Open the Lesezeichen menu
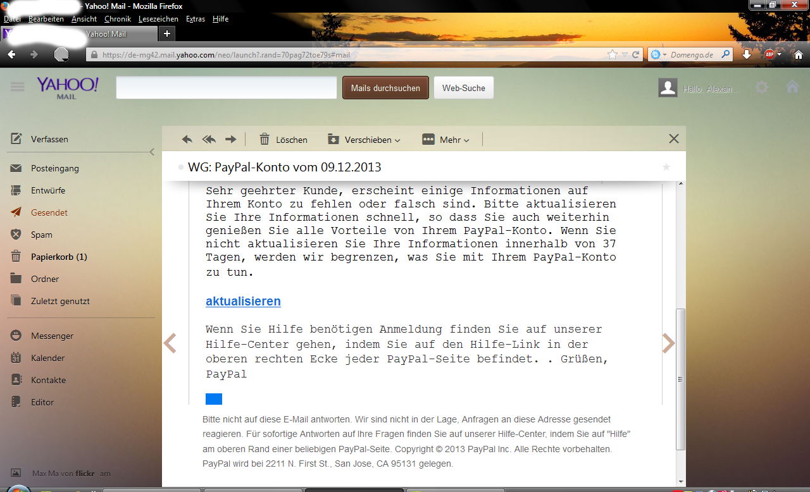The image size is (810, 492). pos(158,19)
